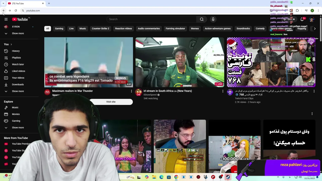This screenshot has height=181, width=322.
Task: Open Microsoft Edge from the taskbar
Action: 161,177
